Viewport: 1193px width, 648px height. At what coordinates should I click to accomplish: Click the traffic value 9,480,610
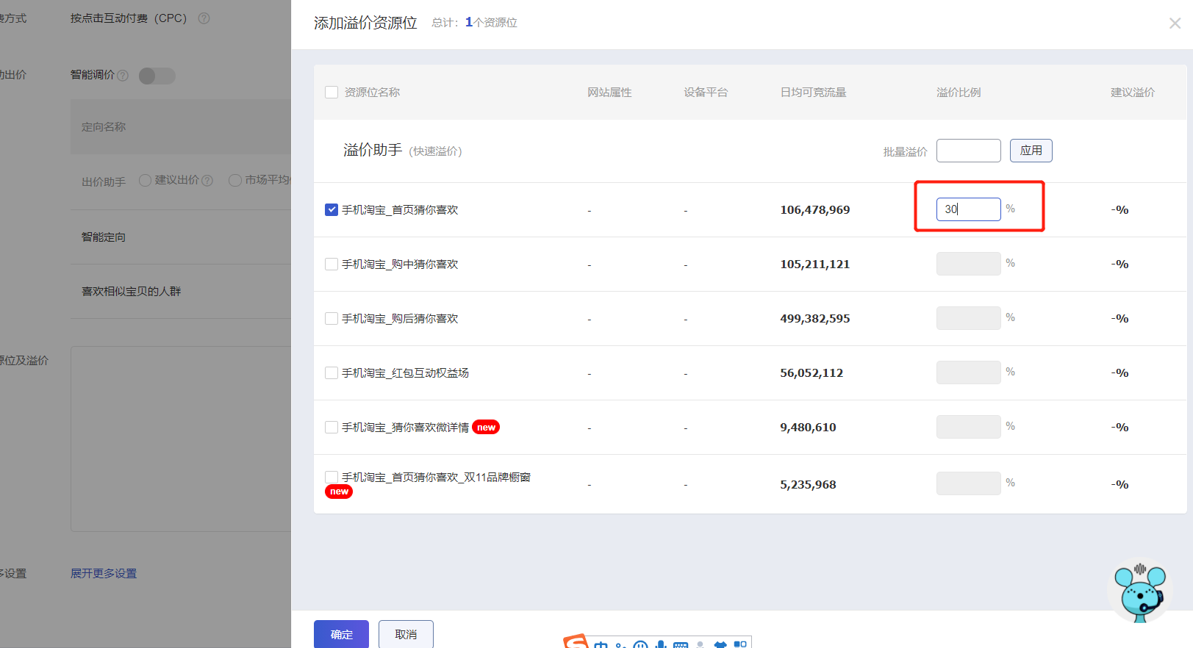point(808,428)
